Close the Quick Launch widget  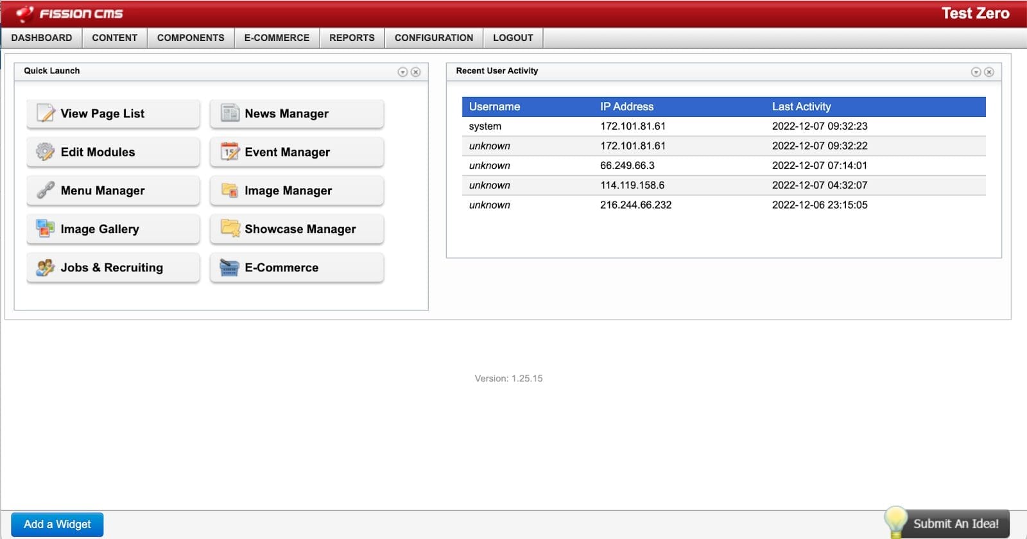416,72
